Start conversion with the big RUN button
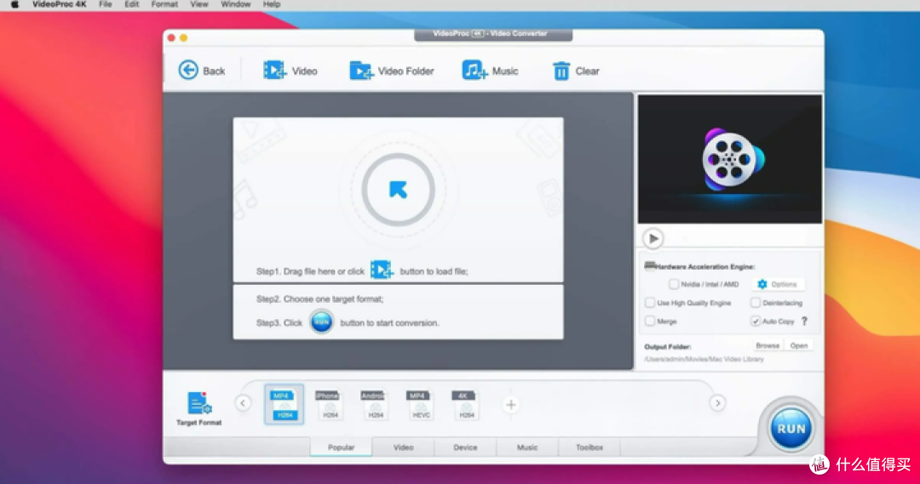This screenshot has height=484, width=920. coord(791,429)
